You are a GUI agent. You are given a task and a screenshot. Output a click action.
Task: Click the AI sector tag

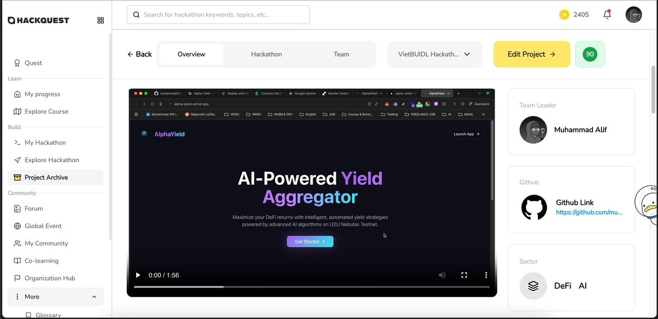pyautogui.click(x=582, y=286)
